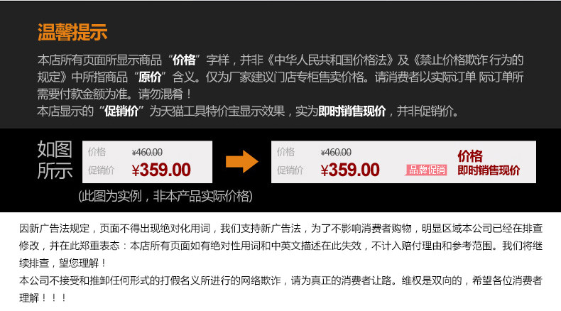Click the right struck-through ¥460.00 price

pos(336,152)
